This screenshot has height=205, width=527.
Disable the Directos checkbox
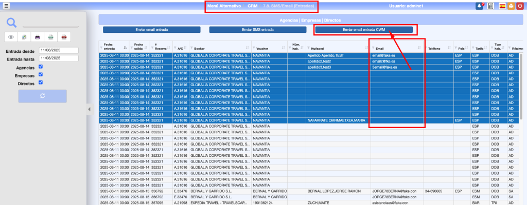pyautogui.click(x=41, y=82)
